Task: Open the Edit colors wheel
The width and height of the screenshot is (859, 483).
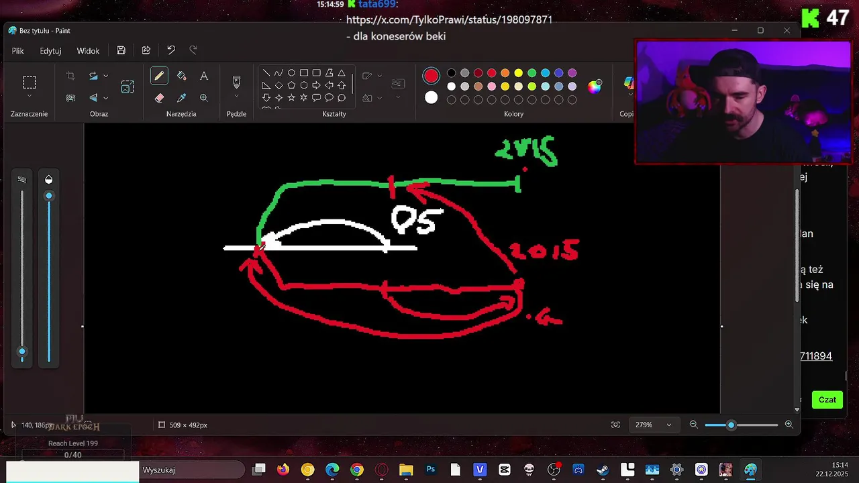Action: click(x=595, y=87)
